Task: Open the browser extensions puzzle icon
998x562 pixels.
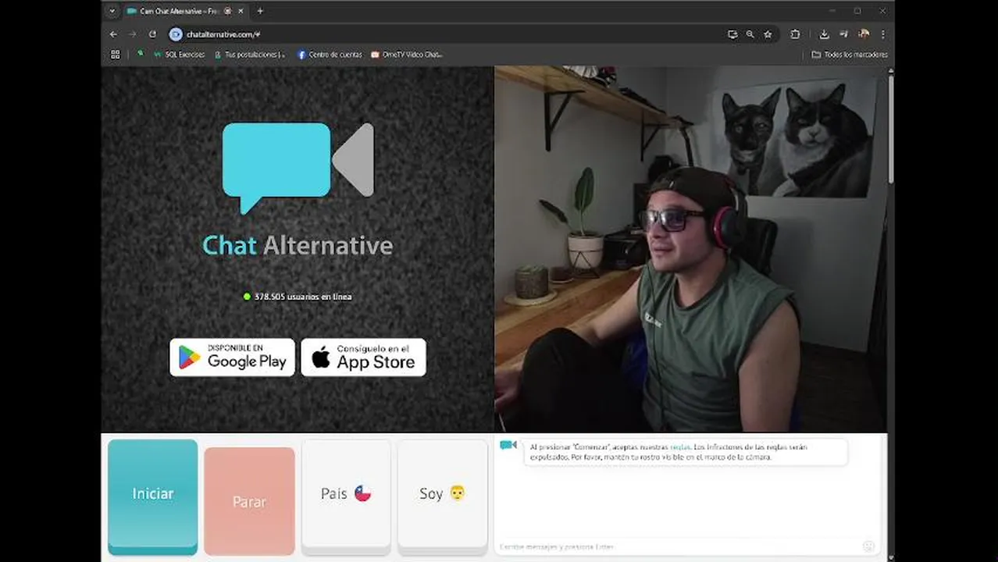Action: pyautogui.click(x=795, y=34)
